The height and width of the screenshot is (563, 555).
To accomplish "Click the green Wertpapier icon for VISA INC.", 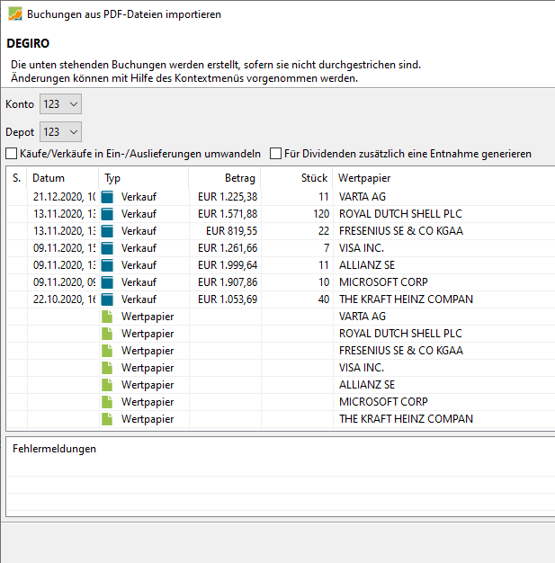I will pyautogui.click(x=107, y=368).
